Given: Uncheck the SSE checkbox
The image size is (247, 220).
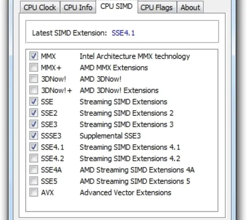Looking at the screenshot, I should coord(34,102).
